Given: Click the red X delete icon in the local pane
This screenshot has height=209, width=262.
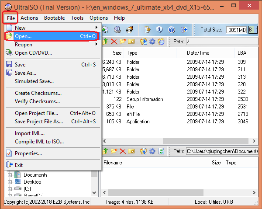Looking at the screenshot, I should tap(123, 151).
